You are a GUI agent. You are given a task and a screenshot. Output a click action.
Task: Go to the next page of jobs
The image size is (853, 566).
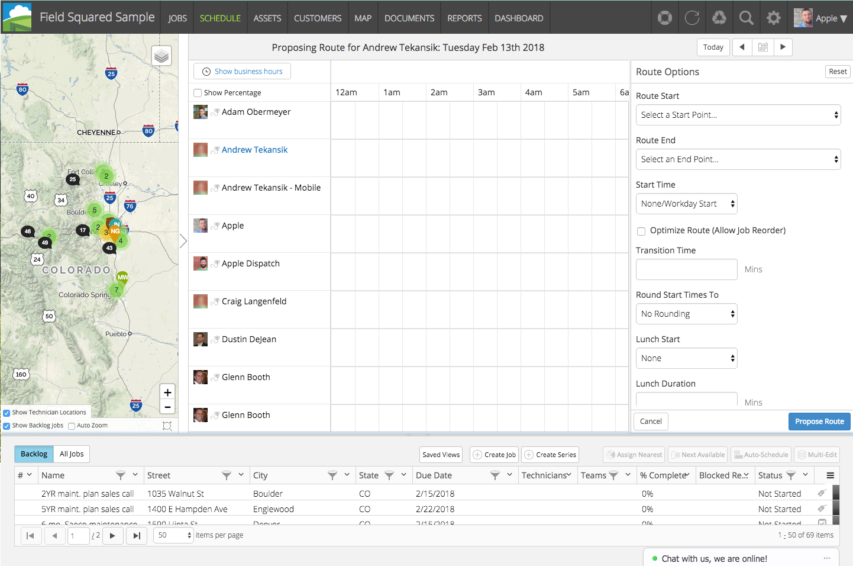pos(112,536)
